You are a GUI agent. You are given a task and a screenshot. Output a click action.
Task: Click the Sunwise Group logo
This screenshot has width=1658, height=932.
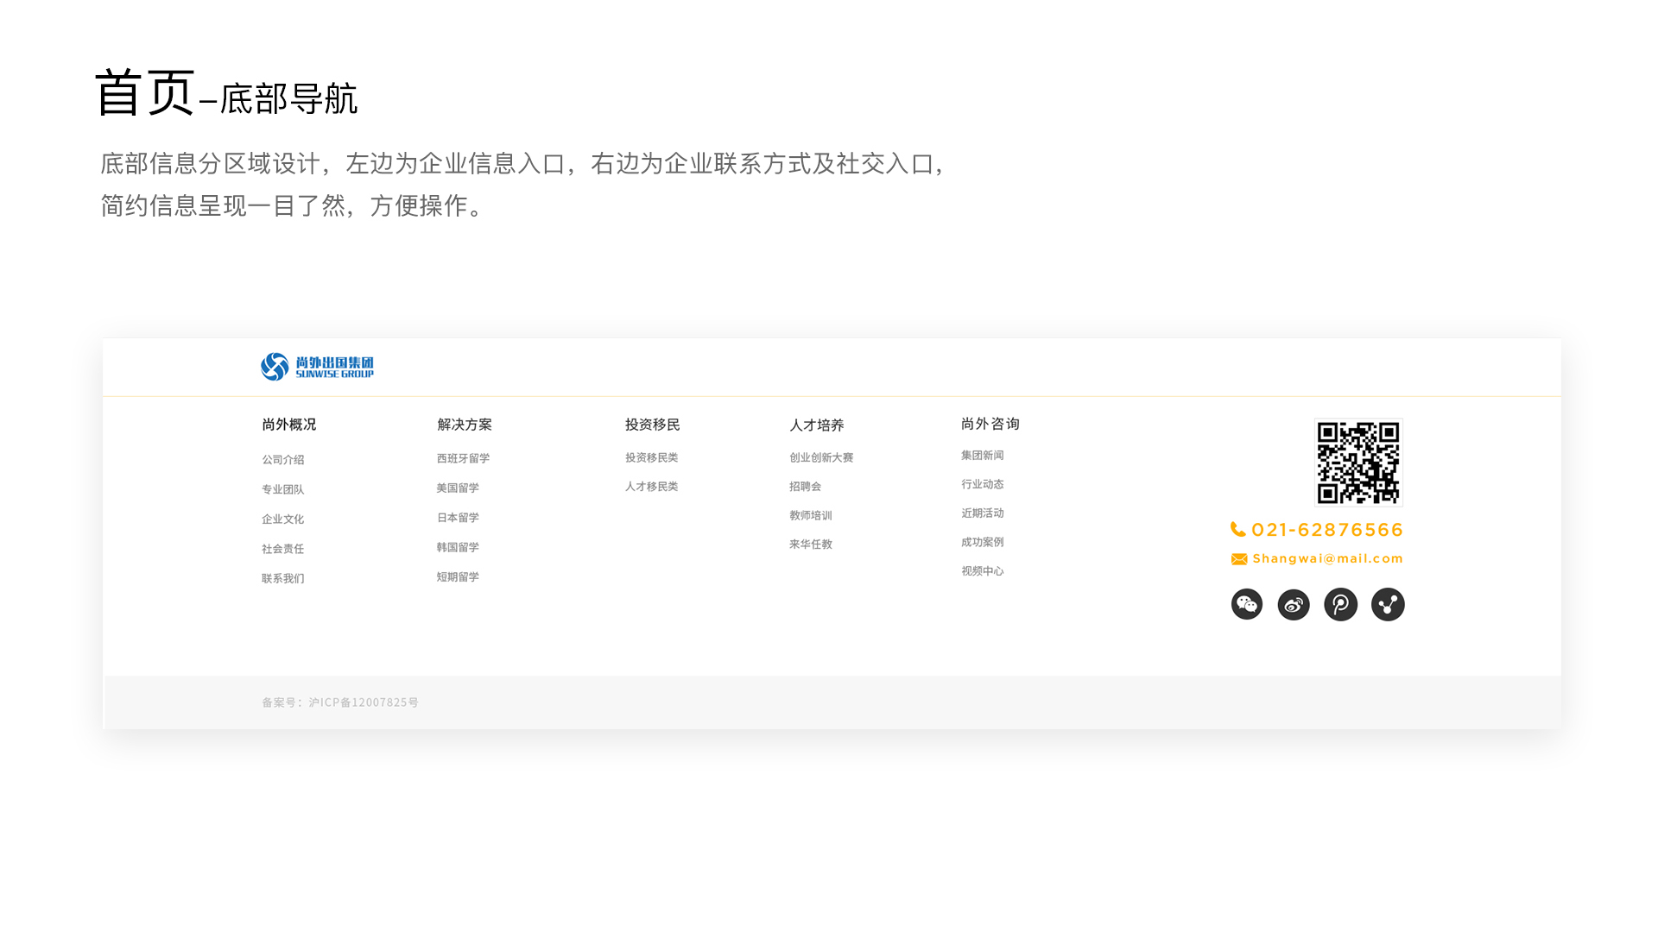point(317,367)
